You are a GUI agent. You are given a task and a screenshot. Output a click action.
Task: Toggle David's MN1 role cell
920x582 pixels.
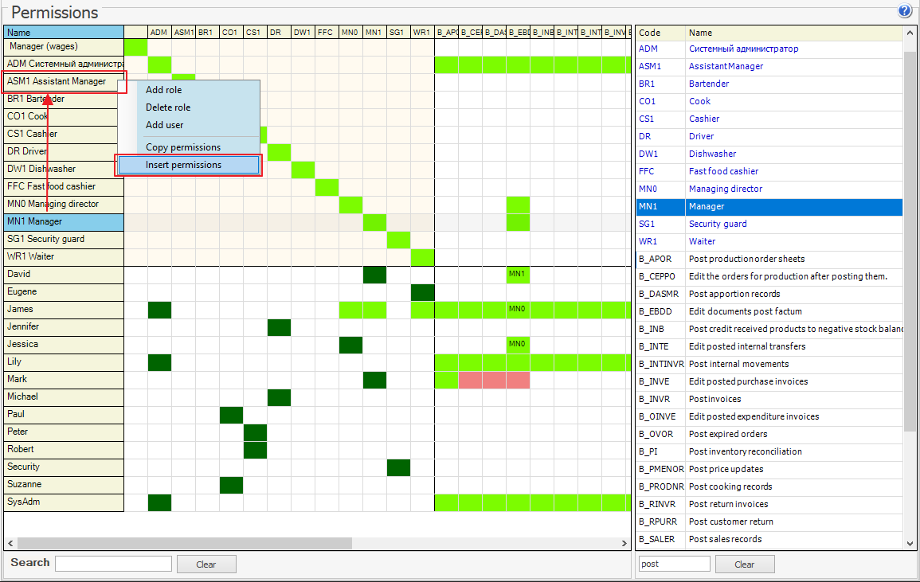[374, 275]
